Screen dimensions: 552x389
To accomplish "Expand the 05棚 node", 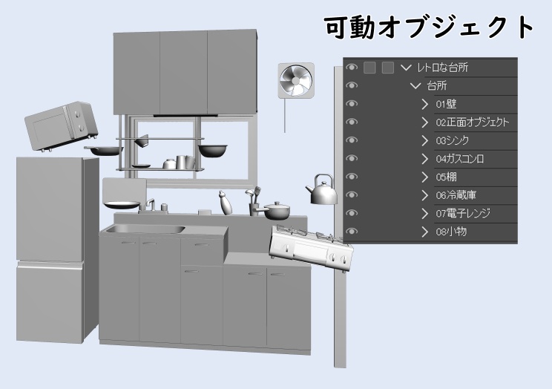I will point(425,177).
